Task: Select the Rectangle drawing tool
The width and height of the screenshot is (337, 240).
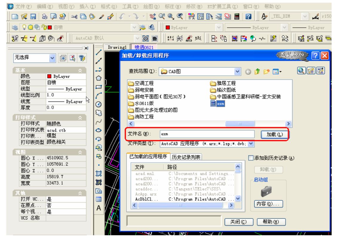Action: (99, 87)
